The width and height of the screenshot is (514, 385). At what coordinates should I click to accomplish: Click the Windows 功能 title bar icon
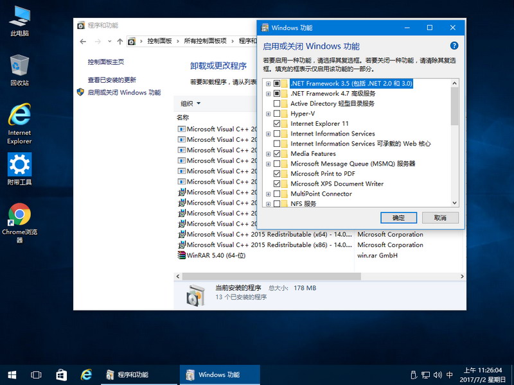(x=265, y=28)
